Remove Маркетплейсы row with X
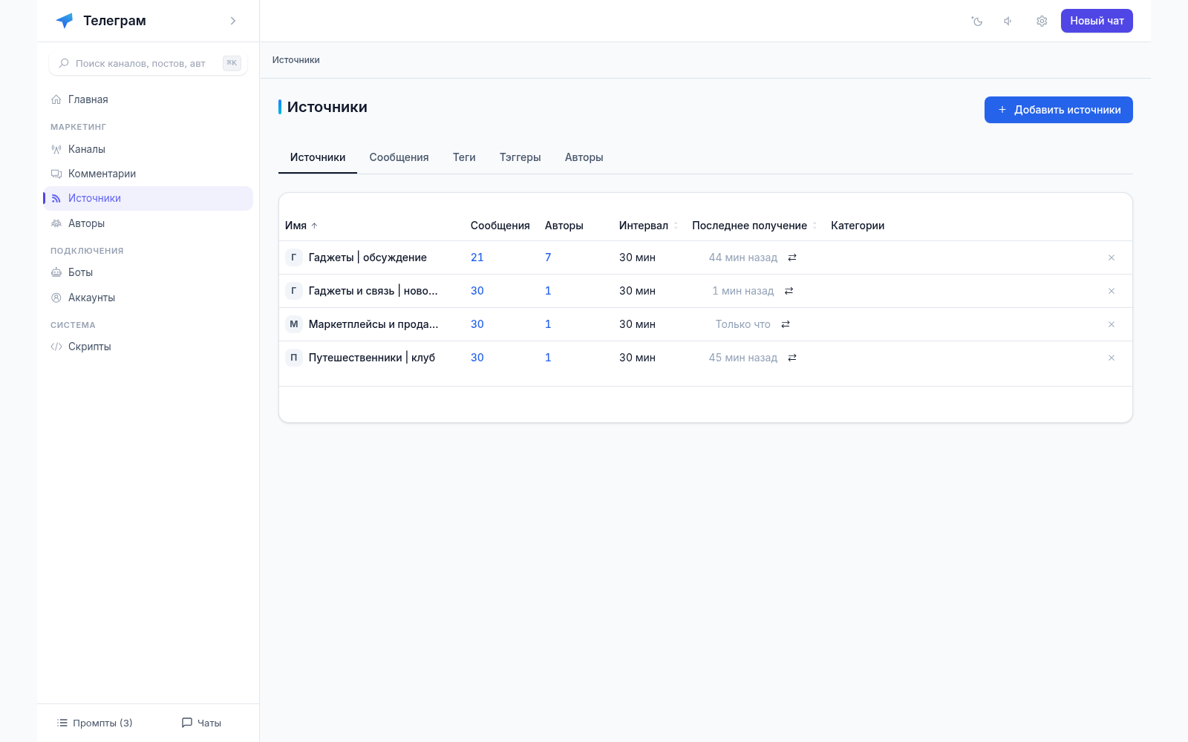1188x742 pixels. [x=1112, y=324]
